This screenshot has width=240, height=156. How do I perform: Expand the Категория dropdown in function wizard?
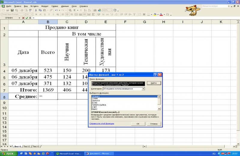coord(143,88)
